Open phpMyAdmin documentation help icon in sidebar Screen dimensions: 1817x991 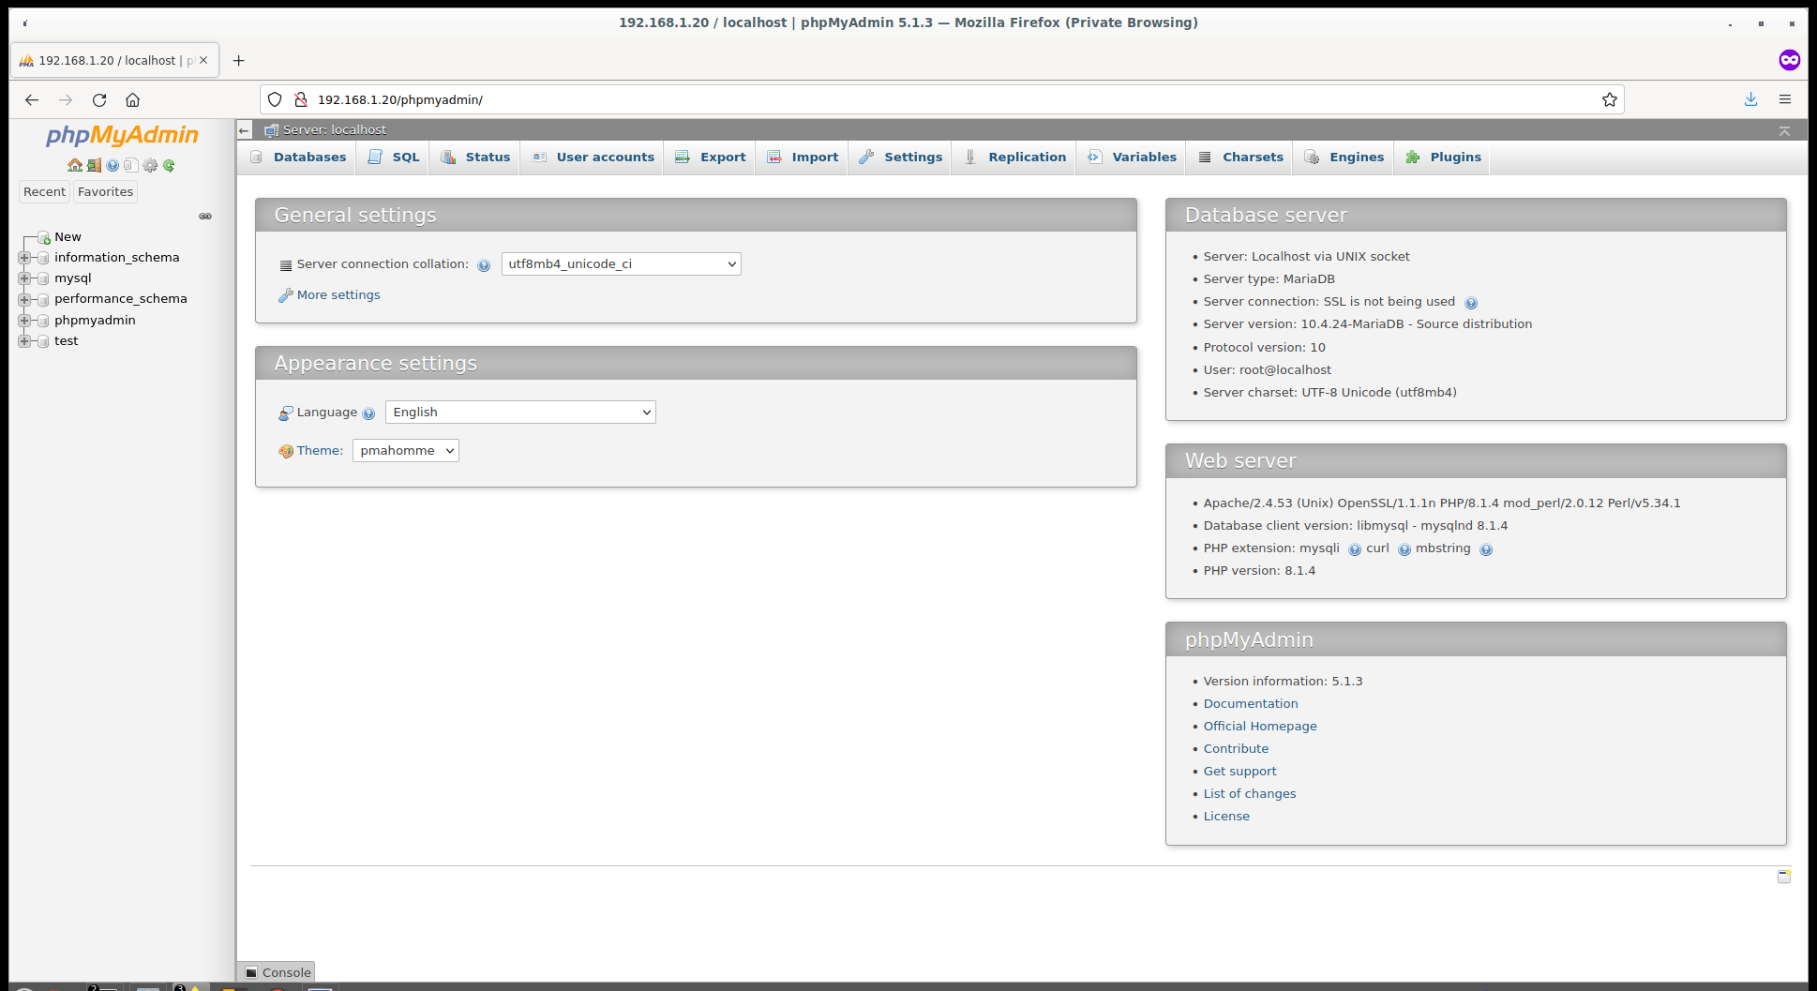[x=113, y=165]
